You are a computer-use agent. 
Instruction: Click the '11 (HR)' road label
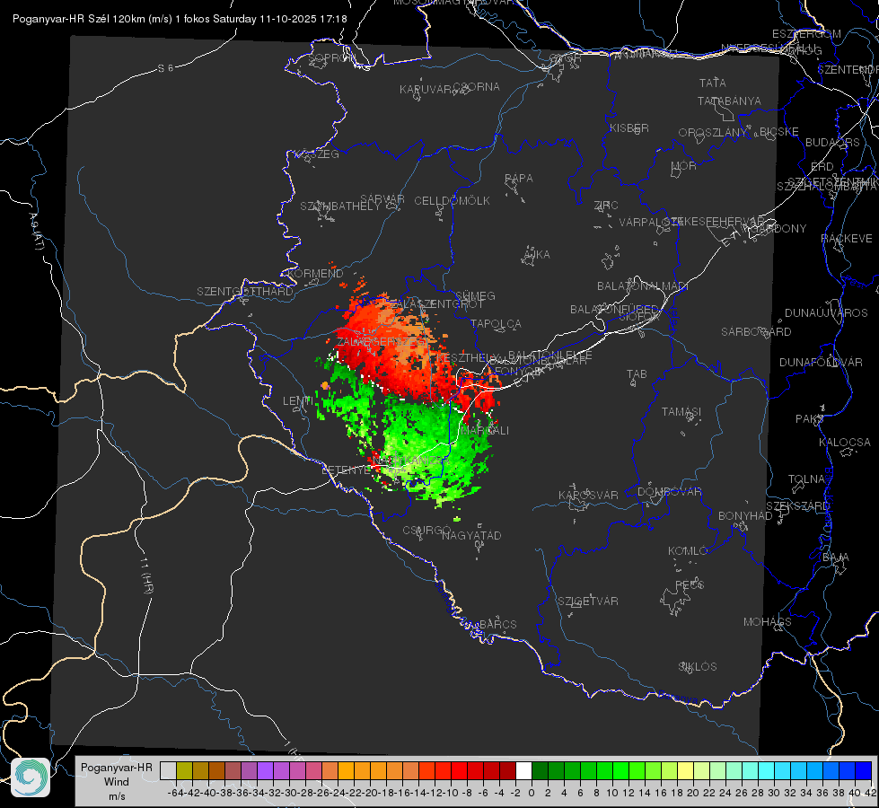[x=146, y=575]
